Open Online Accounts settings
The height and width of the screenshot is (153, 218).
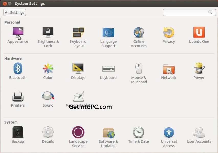(138, 32)
